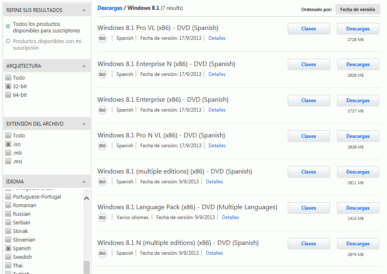Click Descargas for Windows 8.1 Enterprise (x86)
Image resolution: width=387 pixels, height=274 pixels.
[358, 100]
